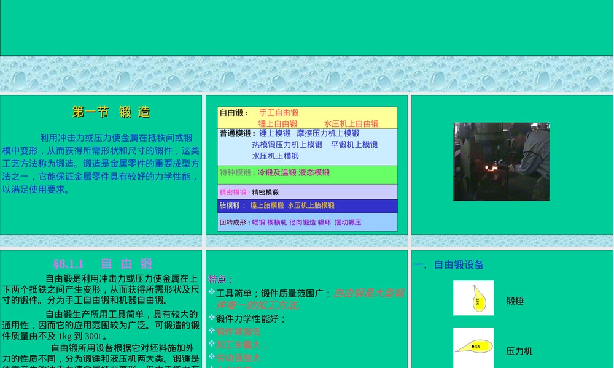Select the '手工自由锻' text
Viewport: 614px width, 368px height.
[278, 113]
